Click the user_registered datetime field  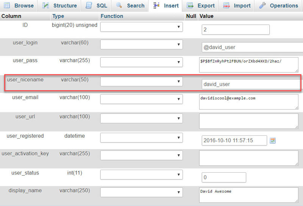click(x=234, y=141)
